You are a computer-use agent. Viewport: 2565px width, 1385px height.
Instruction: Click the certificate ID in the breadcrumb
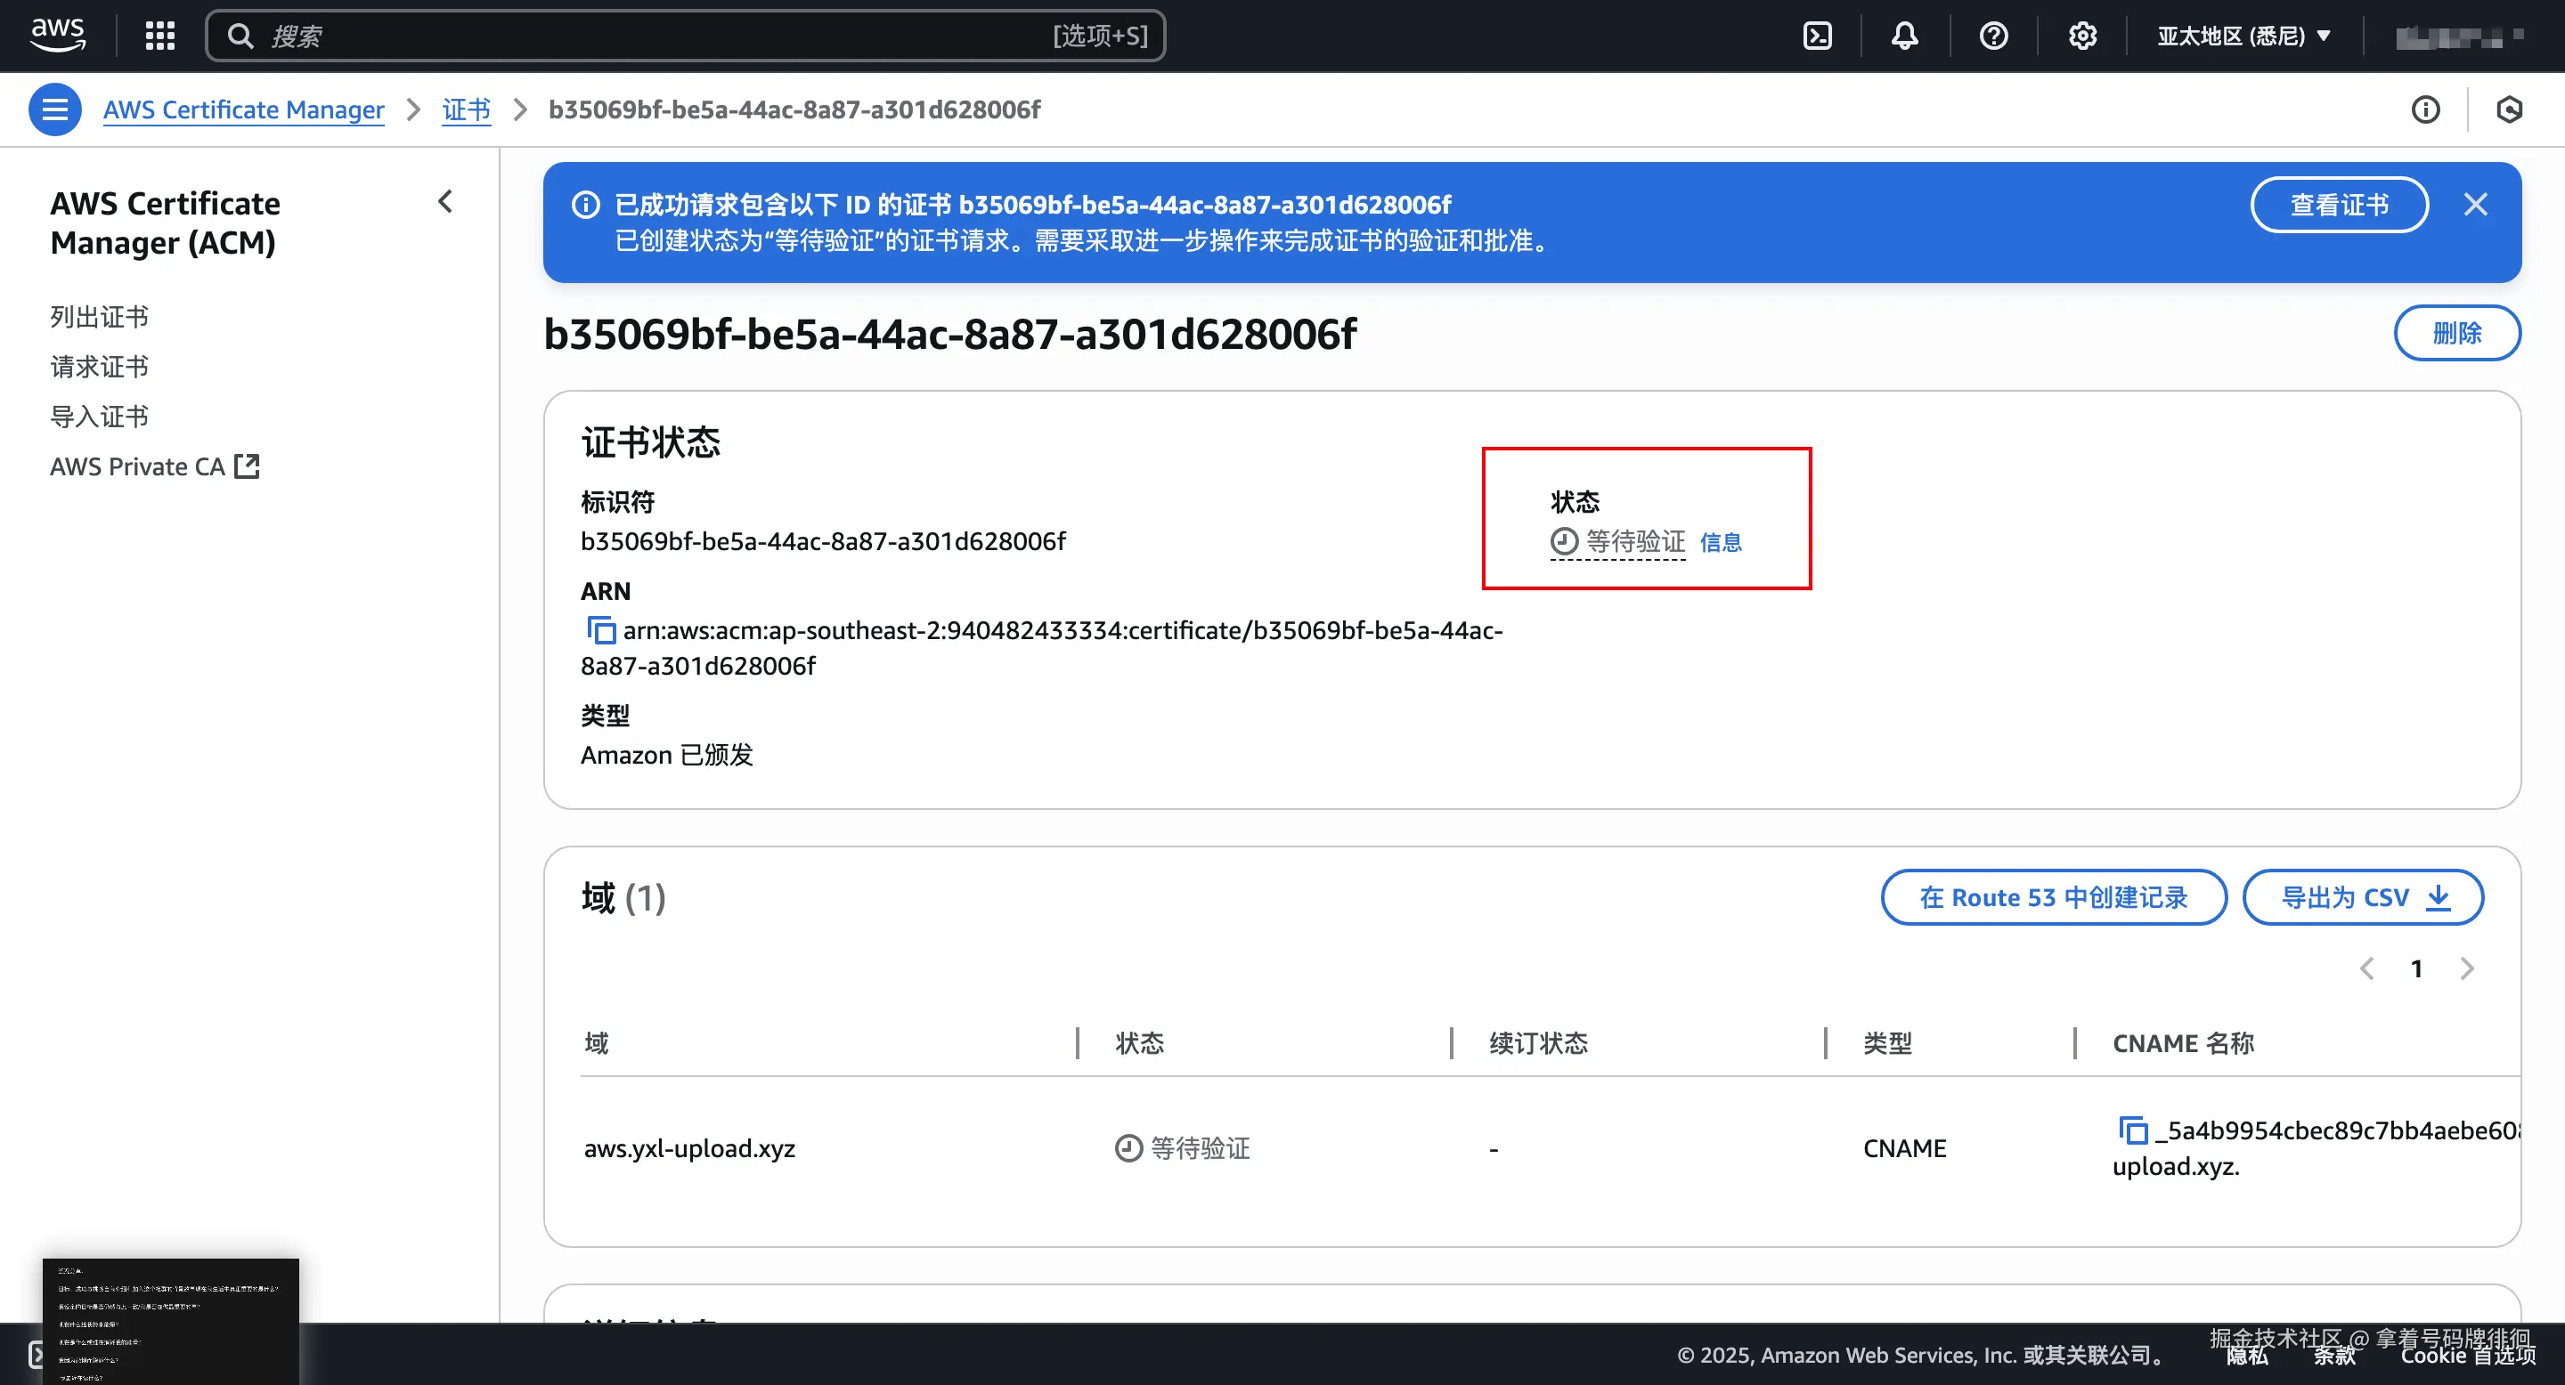[x=794, y=109]
